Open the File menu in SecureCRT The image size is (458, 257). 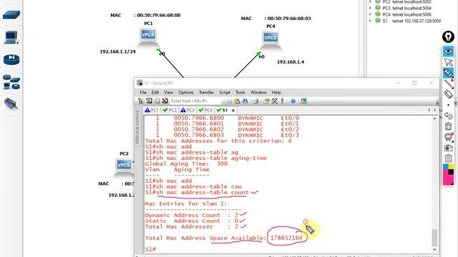pos(143,92)
